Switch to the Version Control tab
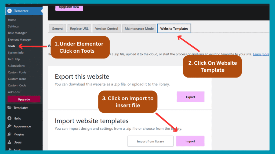This screenshot has height=154, width=275. pos(106,28)
